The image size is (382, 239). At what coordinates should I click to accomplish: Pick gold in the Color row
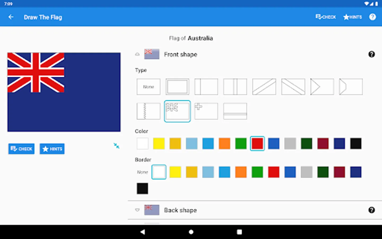175,144
